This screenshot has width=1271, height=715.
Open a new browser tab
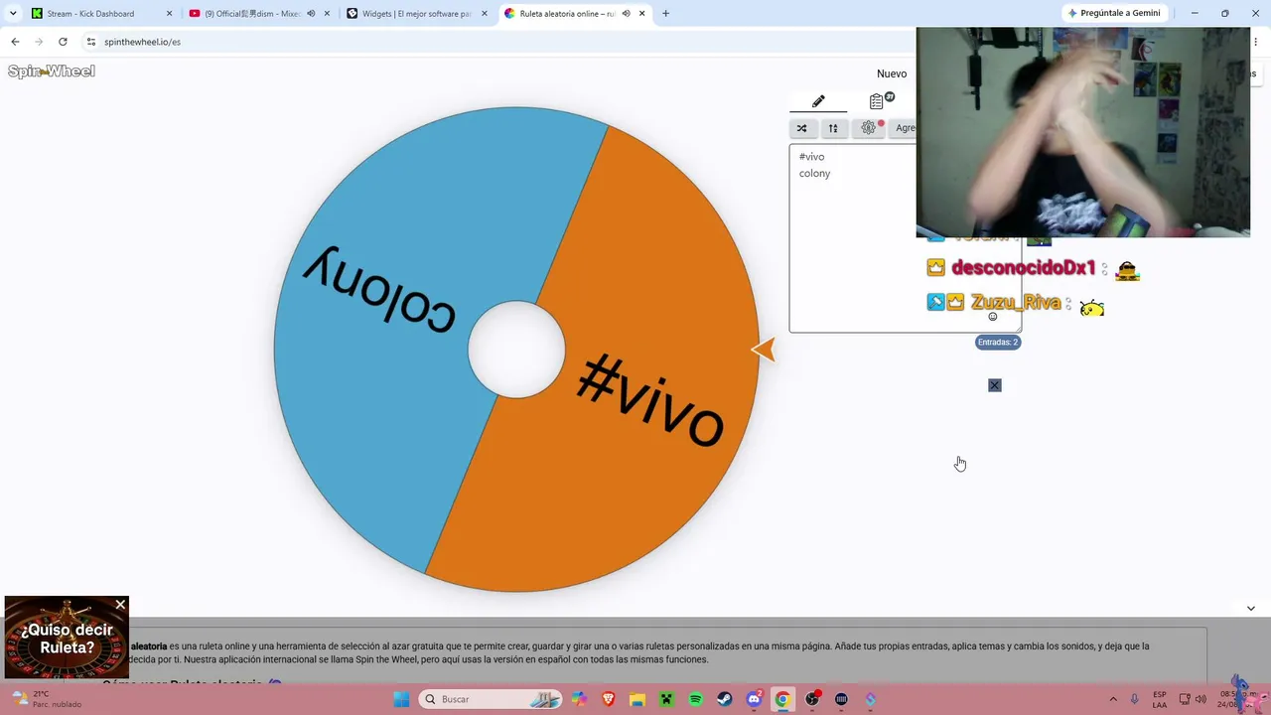665,14
